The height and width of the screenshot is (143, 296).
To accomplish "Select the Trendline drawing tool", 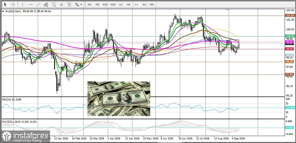I will [x=38, y=4].
